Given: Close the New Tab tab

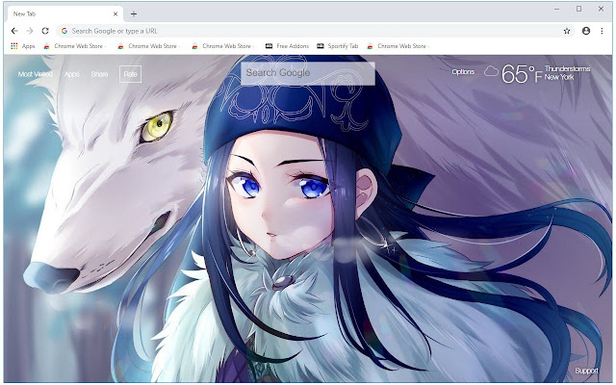Looking at the screenshot, I should [x=115, y=13].
